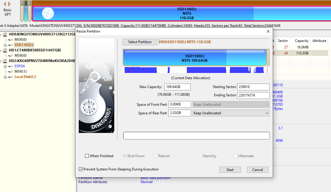331x192 pixels.
Task: Expand the ESP(0) tree node
Action: tap(5, 66)
